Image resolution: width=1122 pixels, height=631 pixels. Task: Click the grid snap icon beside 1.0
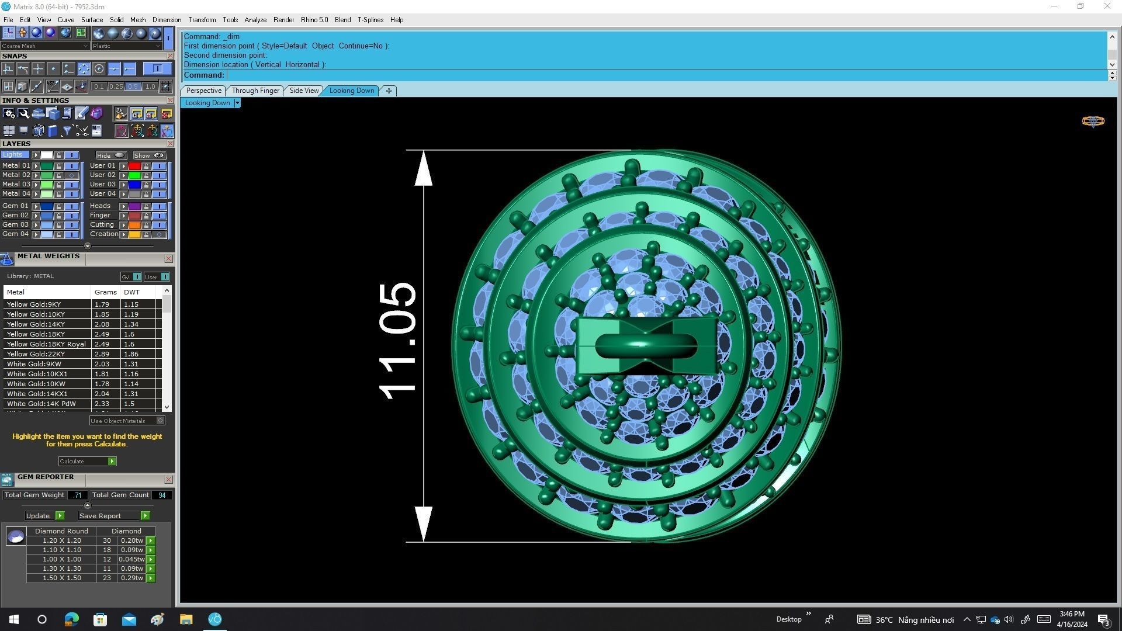click(166, 86)
